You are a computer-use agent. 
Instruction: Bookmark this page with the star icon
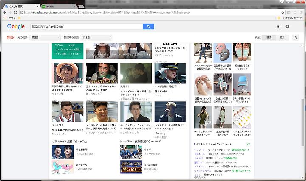[x=283, y=12]
